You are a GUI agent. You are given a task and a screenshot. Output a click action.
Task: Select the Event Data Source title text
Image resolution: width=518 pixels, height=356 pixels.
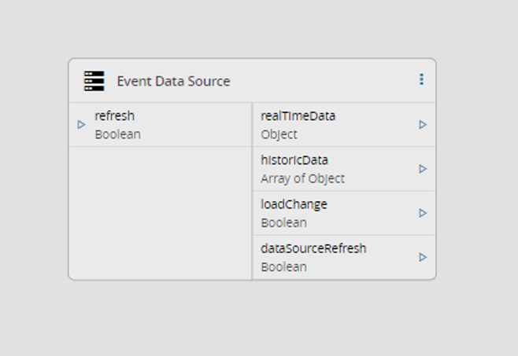[x=173, y=81]
